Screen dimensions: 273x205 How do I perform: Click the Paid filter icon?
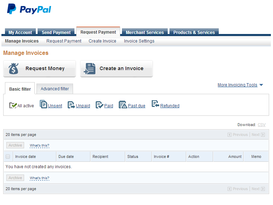click(x=99, y=105)
